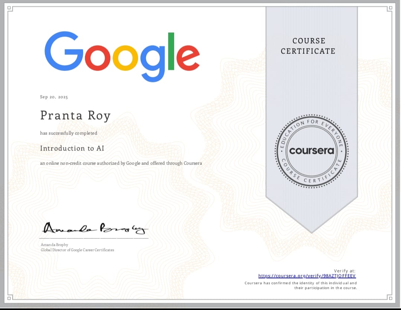Click the 'Verify at:' label
The image size is (401, 310).
[345, 271]
